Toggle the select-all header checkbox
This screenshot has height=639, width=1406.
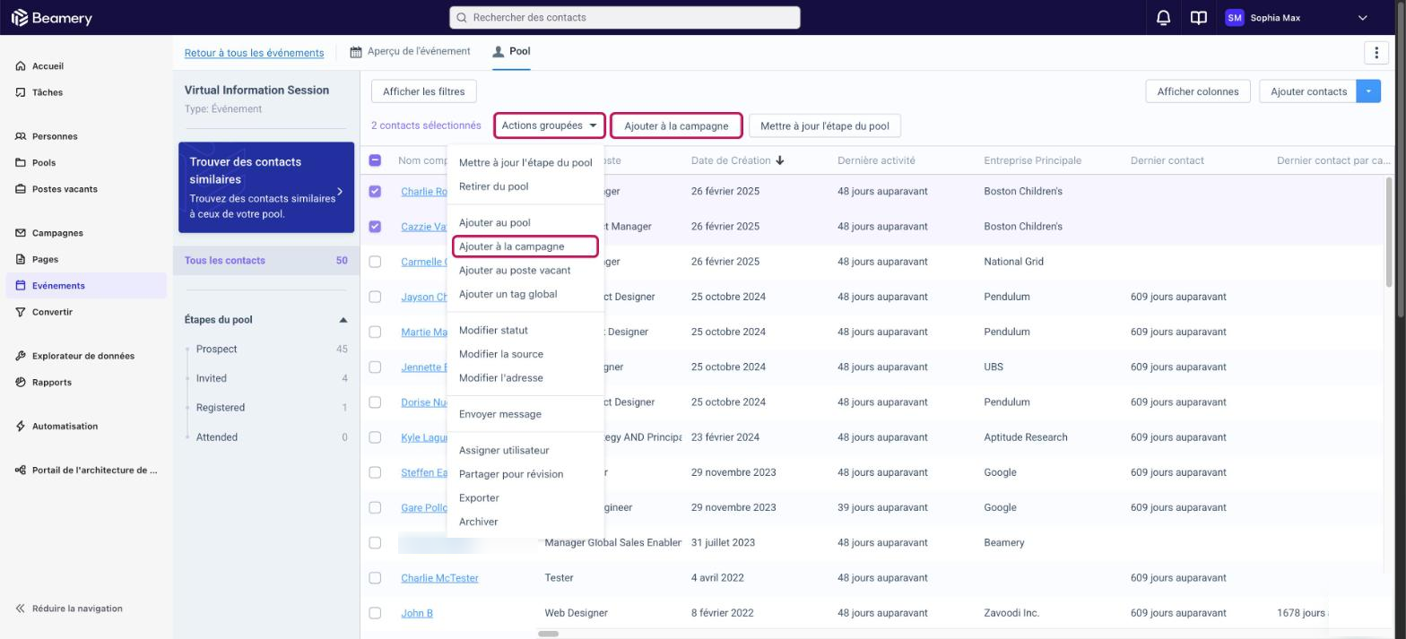(375, 160)
